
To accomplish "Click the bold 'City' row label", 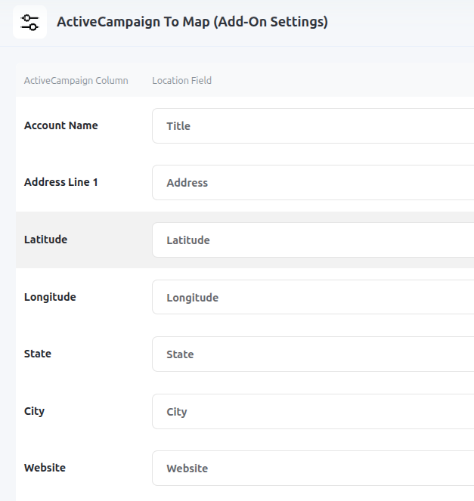I will tap(34, 411).
